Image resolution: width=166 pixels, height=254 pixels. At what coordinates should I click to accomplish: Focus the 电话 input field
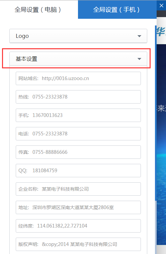[78, 134]
